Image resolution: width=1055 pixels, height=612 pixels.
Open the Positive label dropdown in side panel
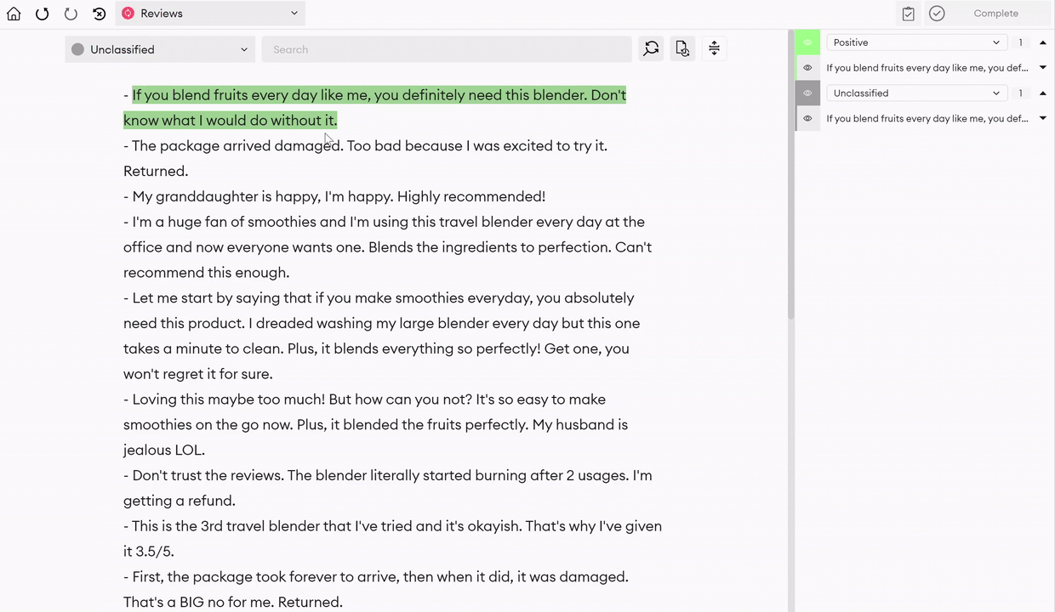pyautogui.click(x=917, y=42)
